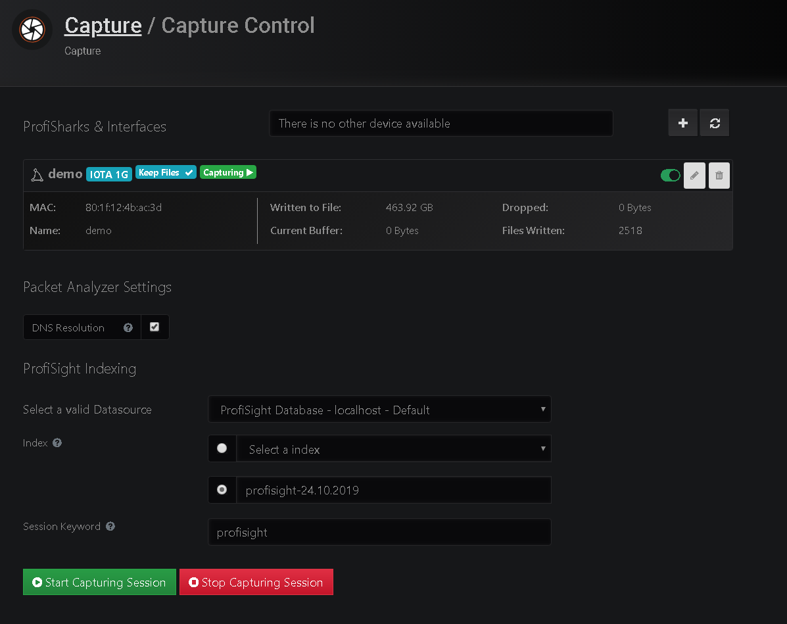
Task: Click the DNS Resolution label
Action: tap(68, 328)
